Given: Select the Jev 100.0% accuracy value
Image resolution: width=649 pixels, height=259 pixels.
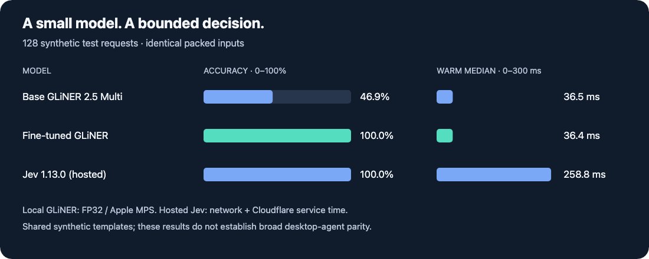Looking at the screenshot, I should point(376,174).
